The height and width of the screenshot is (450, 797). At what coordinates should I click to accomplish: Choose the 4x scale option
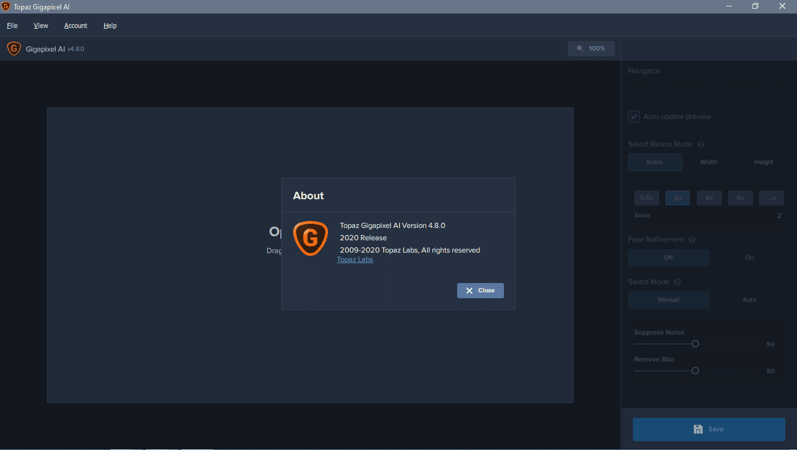coord(709,198)
